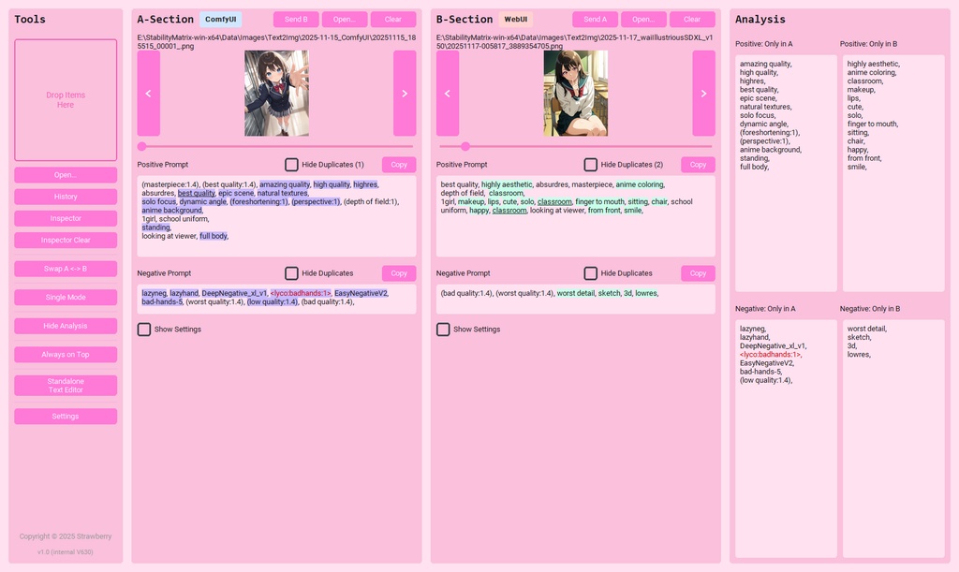
Task: Hide the Analysis panel
Action: (66, 326)
